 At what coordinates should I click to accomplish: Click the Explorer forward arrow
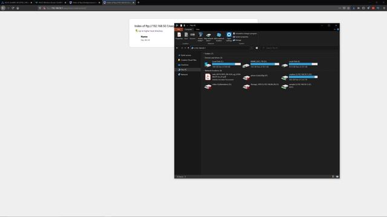click(x=181, y=48)
